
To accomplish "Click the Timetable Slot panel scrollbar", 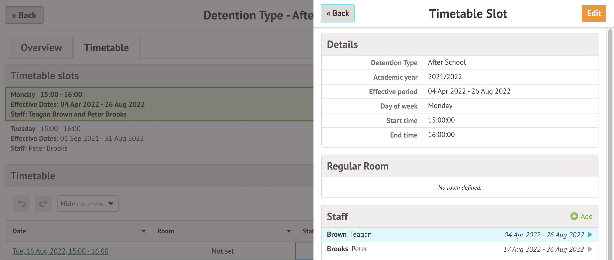I will tap(610, 129).
